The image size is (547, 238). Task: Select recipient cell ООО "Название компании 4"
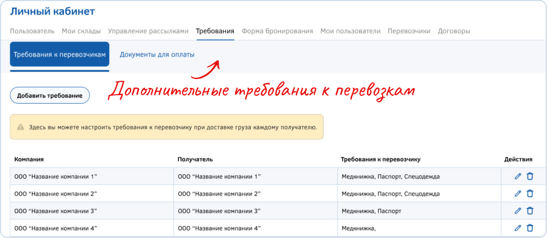click(255, 228)
